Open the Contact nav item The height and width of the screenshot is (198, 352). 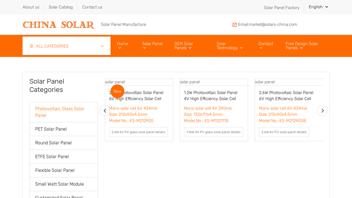point(266,44)
